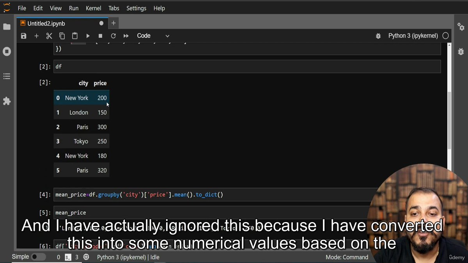Click the London cell in the table
The width and height of the screenshot is (468, 263).
tap(79, 113)
